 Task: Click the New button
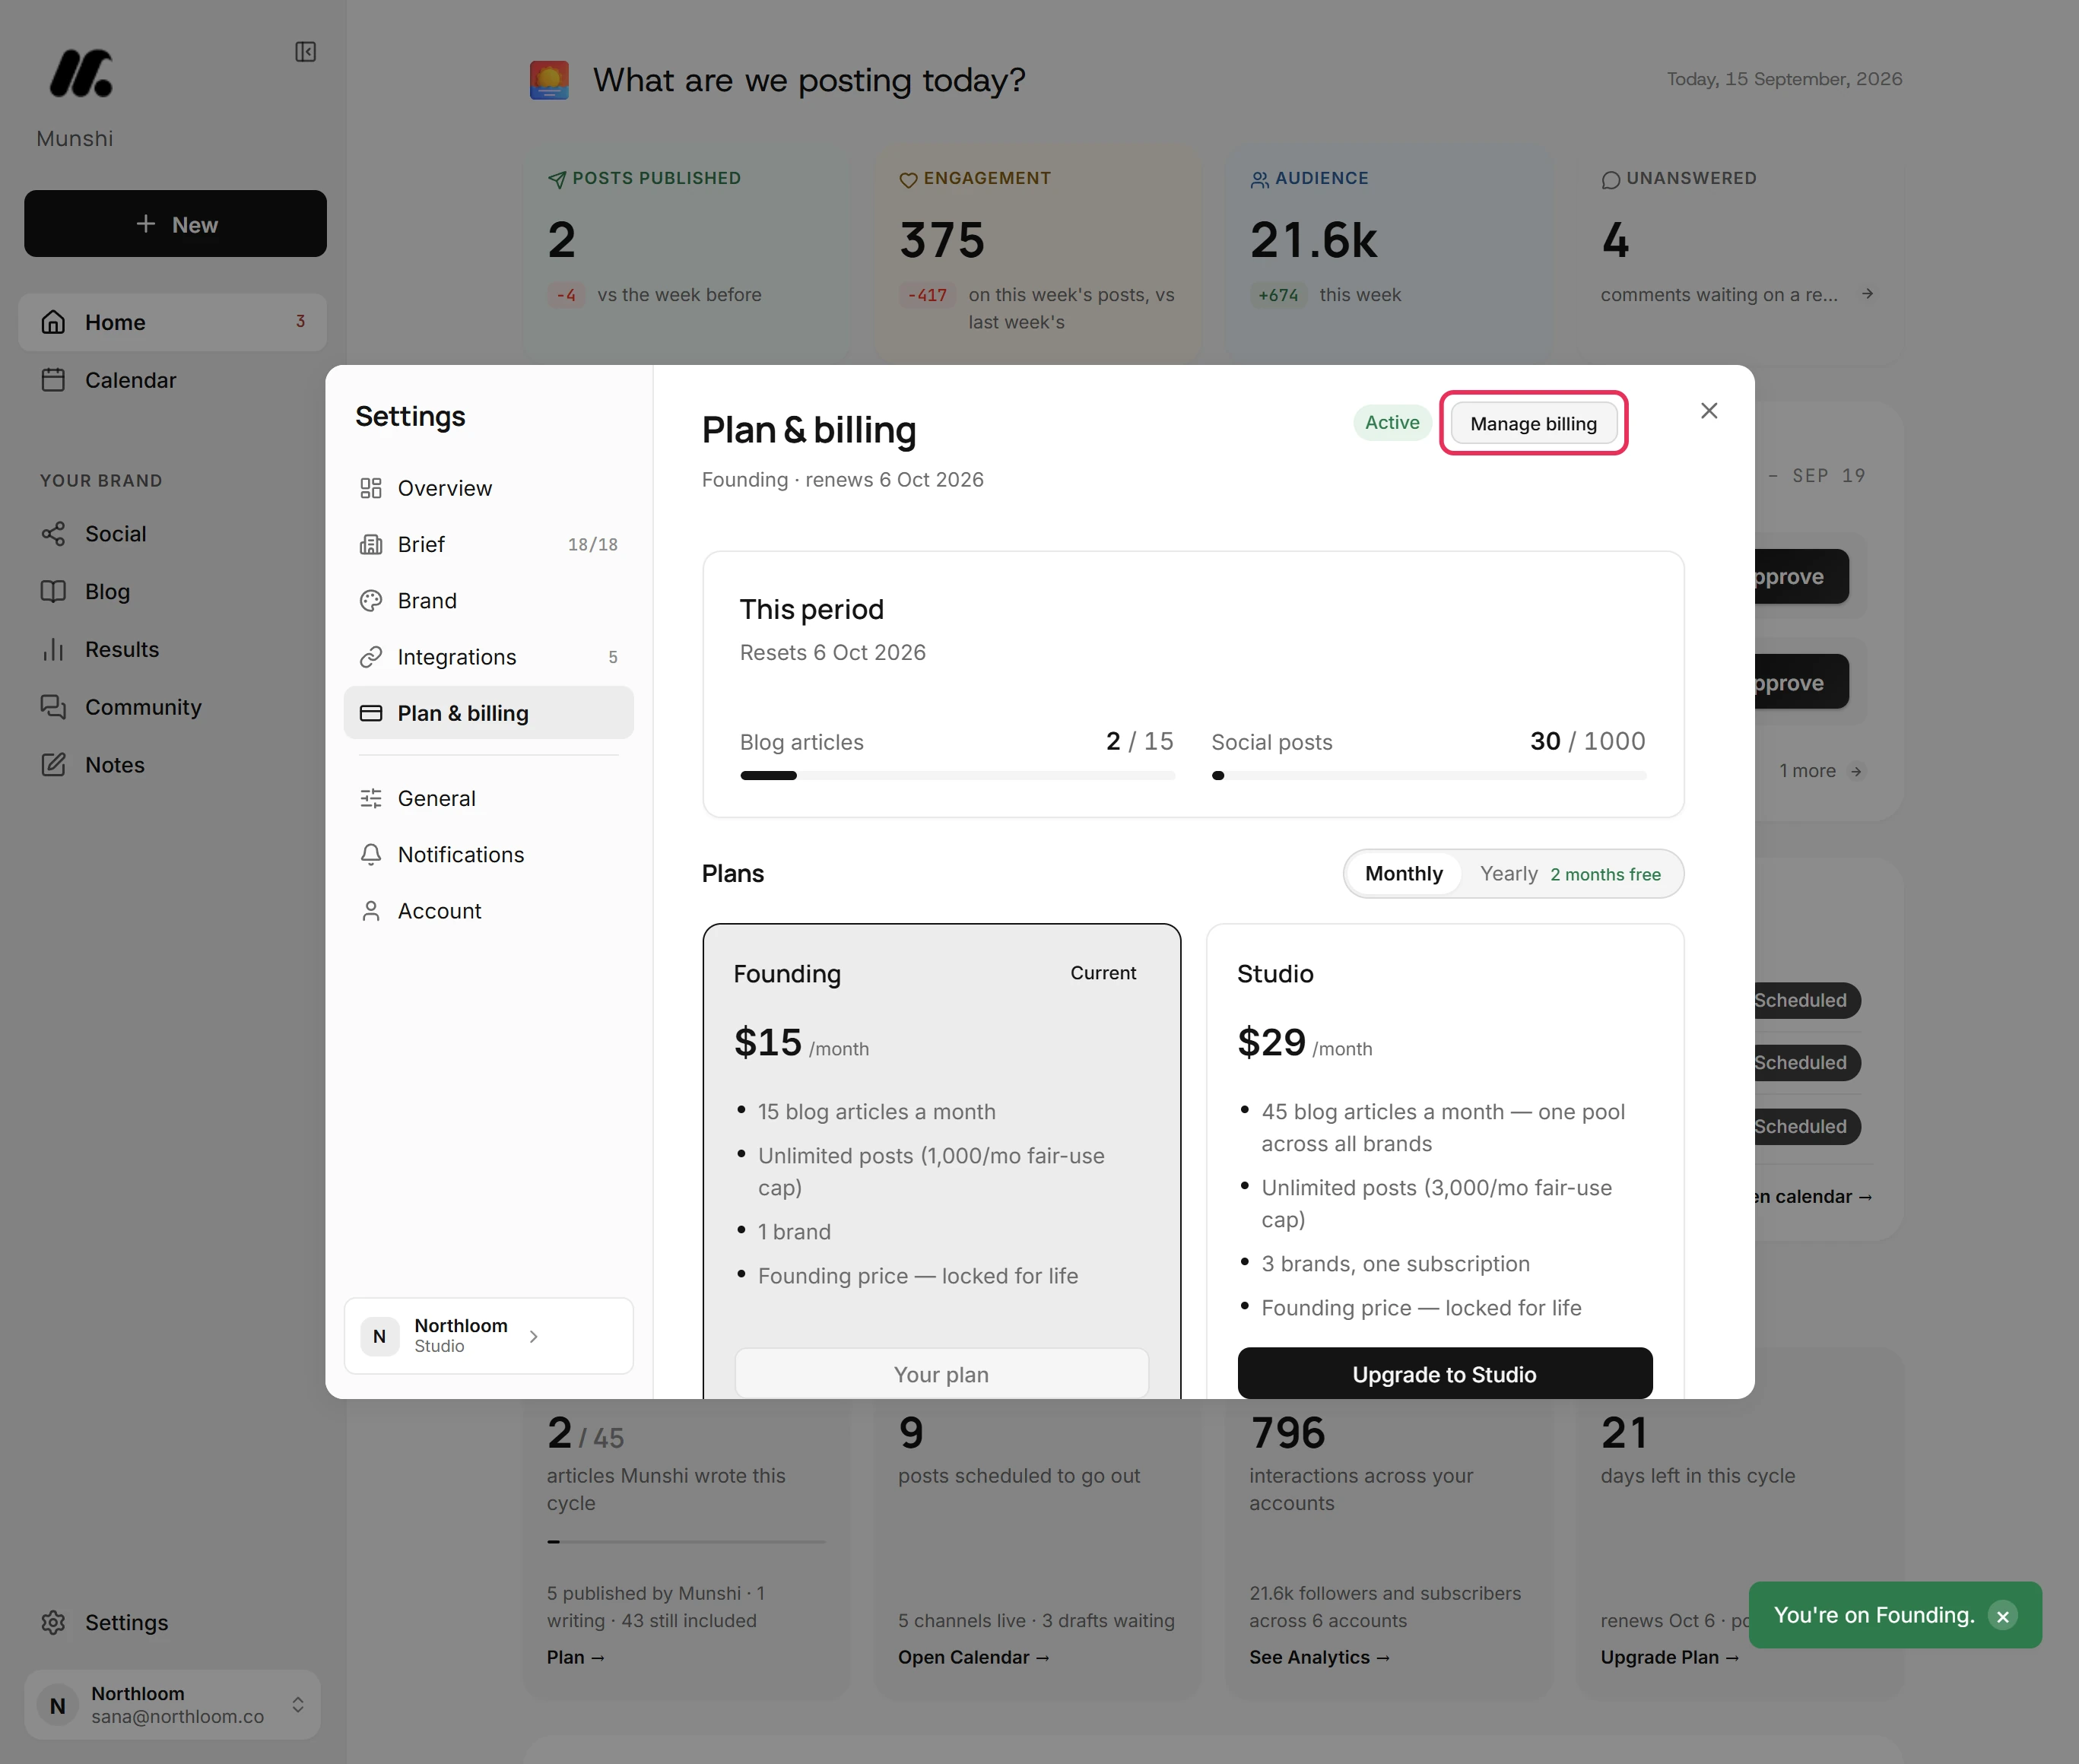click(175, 224)
